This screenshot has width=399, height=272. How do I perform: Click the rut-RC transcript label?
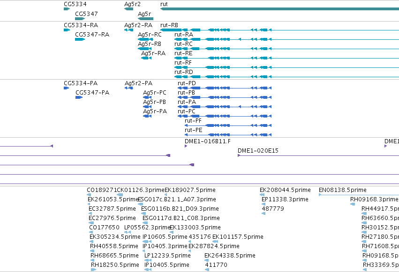pos(183,44)
